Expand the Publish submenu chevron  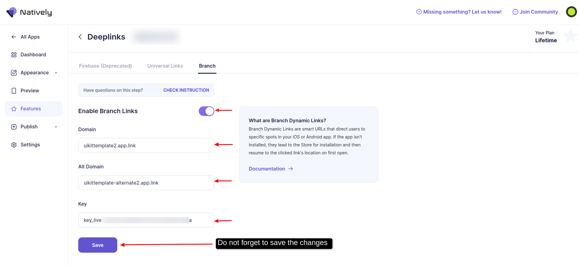(x=56, y=127)
